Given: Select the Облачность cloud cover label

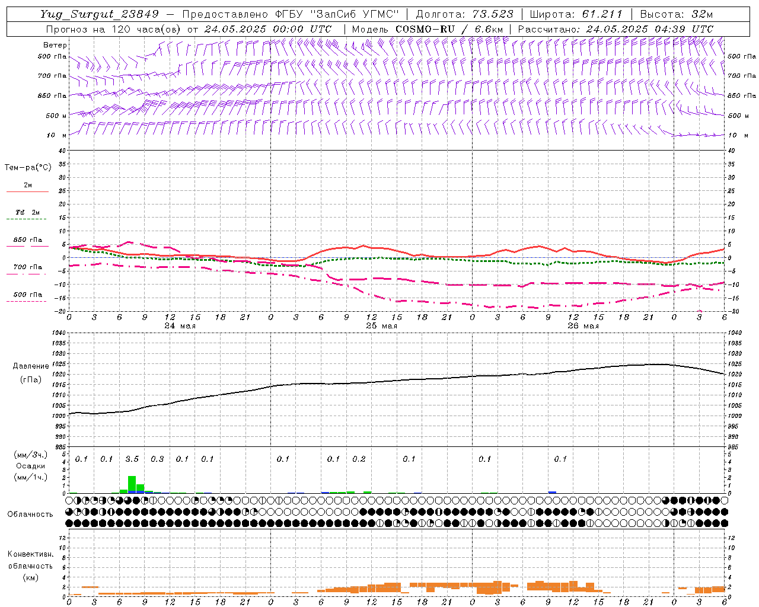Looking at the screenshot, I should point(30,514).
